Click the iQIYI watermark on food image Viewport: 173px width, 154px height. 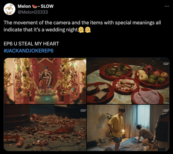tap(166, 64)
